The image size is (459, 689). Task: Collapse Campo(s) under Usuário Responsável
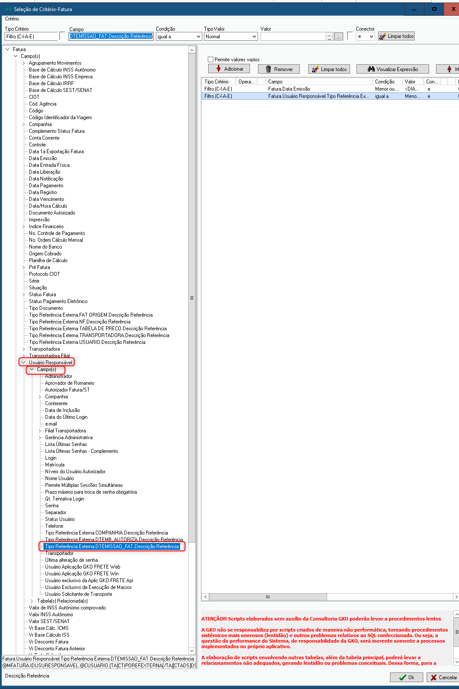click(32, 369)
